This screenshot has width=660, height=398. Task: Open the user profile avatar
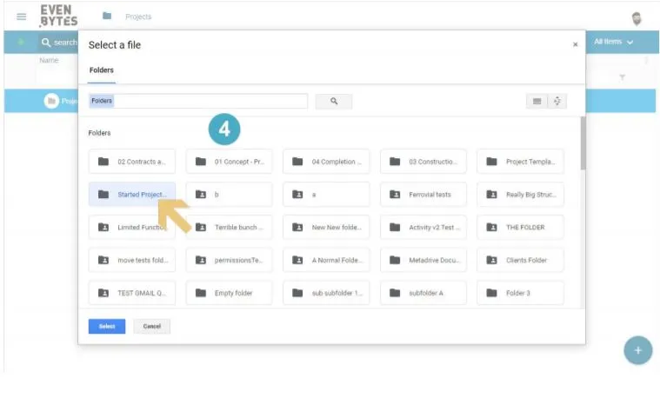[x=637, y=18]
